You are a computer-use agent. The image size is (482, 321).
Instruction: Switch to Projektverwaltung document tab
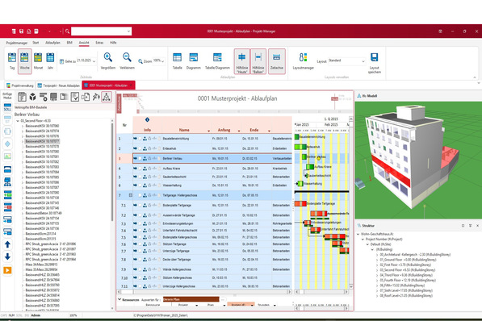click(x=20, y=85)
